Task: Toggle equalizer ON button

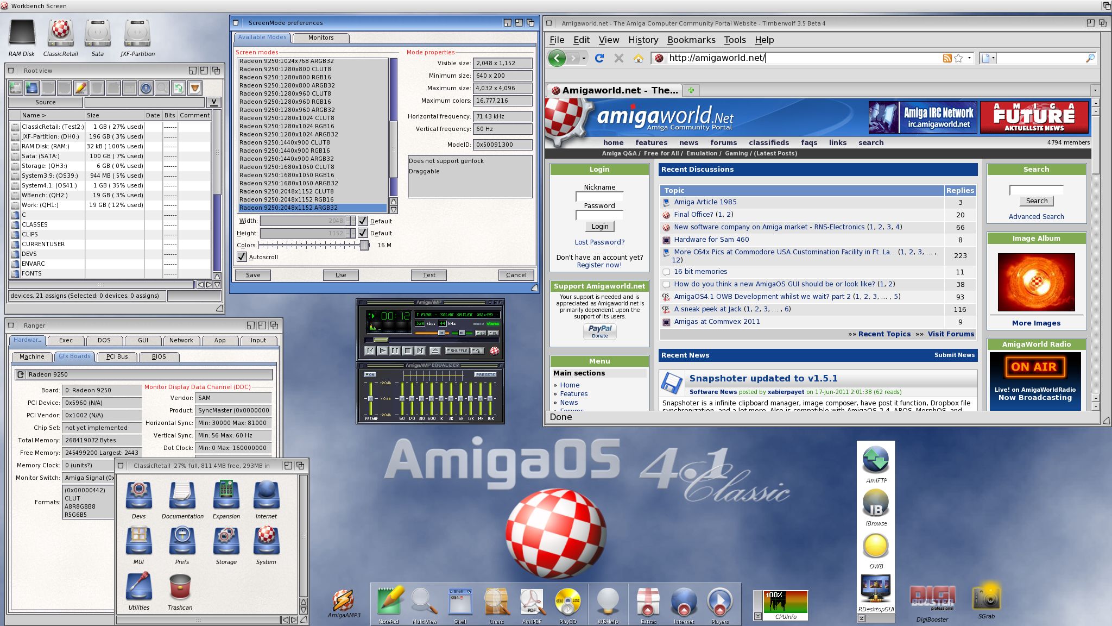Action: [370, 374]
